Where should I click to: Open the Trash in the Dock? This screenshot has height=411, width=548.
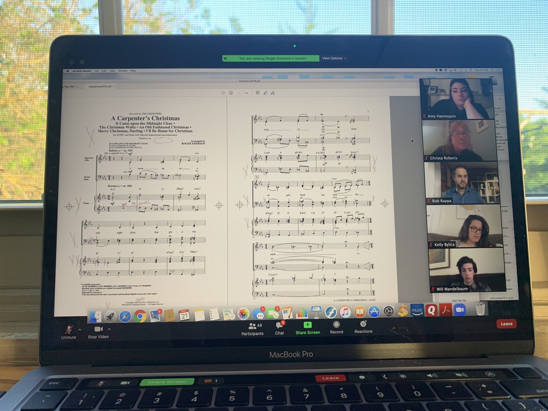click(480, 309)
